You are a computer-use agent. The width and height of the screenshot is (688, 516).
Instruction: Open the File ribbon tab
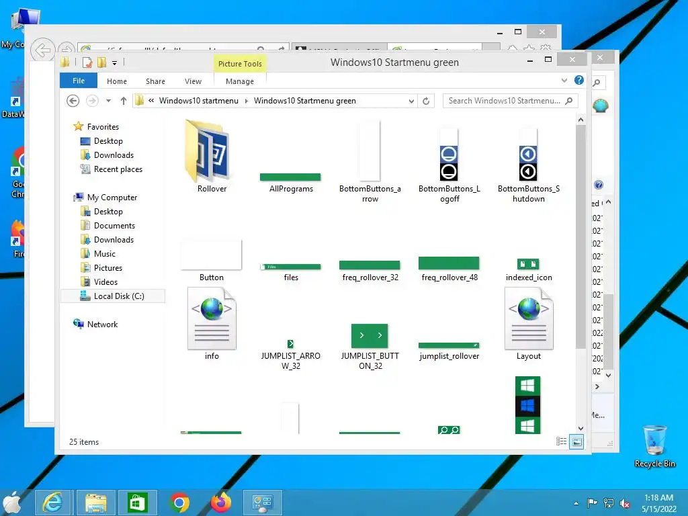79,81
